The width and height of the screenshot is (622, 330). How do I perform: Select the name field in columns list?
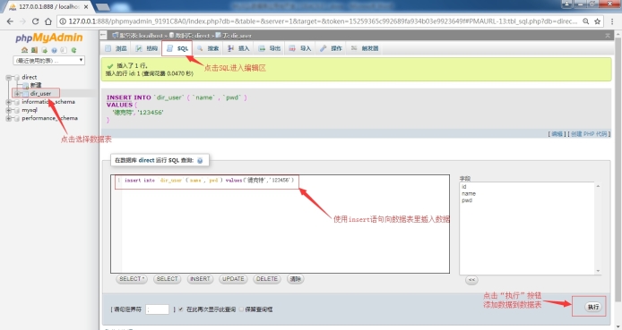pos(469,193)
